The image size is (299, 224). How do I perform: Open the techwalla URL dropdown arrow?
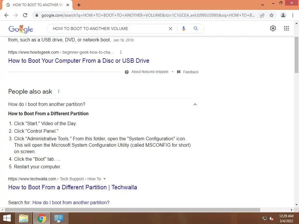(105, 179)
